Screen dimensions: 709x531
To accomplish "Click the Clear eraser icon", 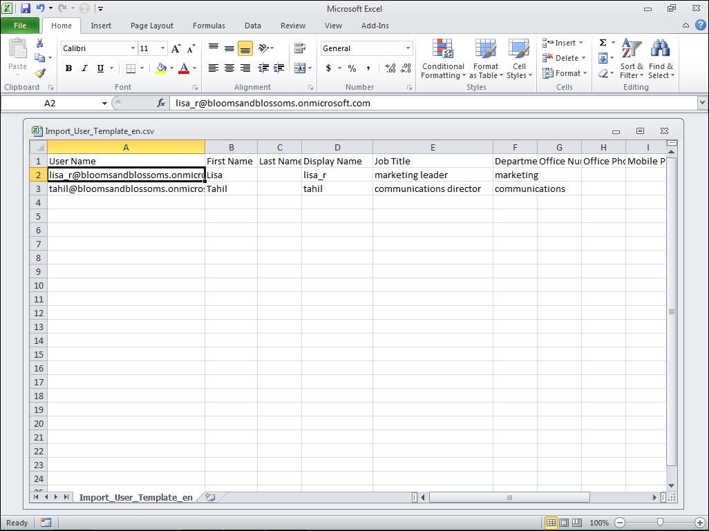I will click(603, 73).
